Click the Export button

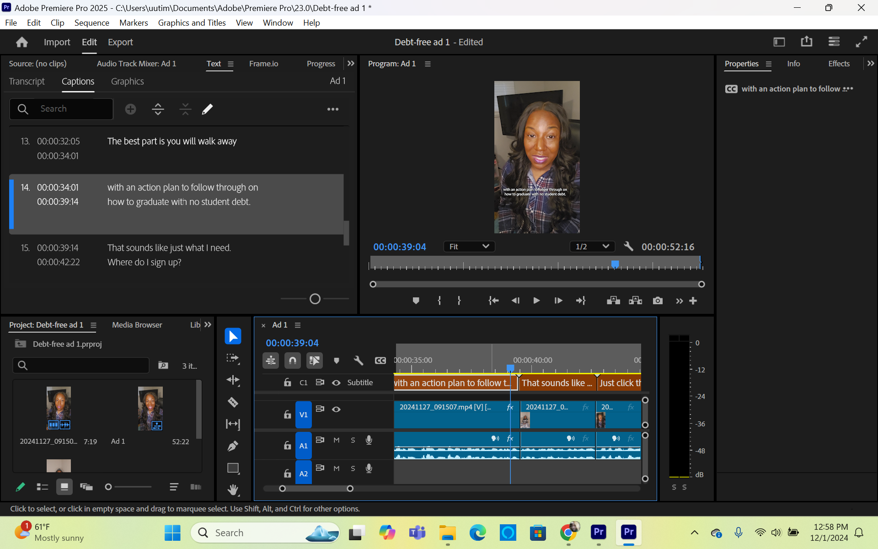(x=120, y=42)
